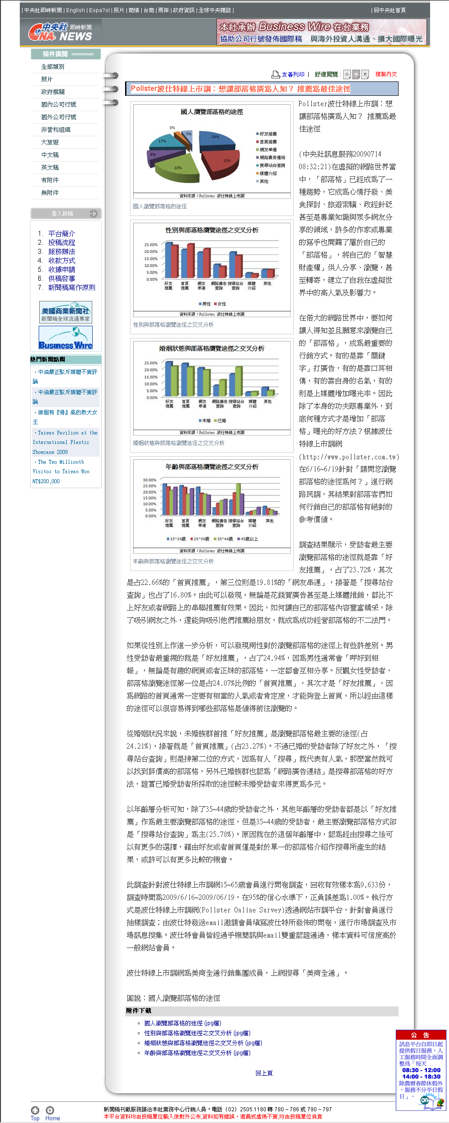
Task: Open 新聞稿寫作原則 link
Action: tap(72, 287)
